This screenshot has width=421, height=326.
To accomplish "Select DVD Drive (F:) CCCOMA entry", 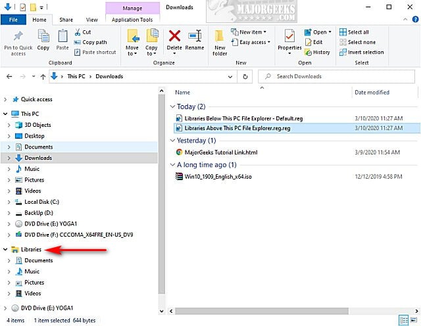I will click(78, 235).
